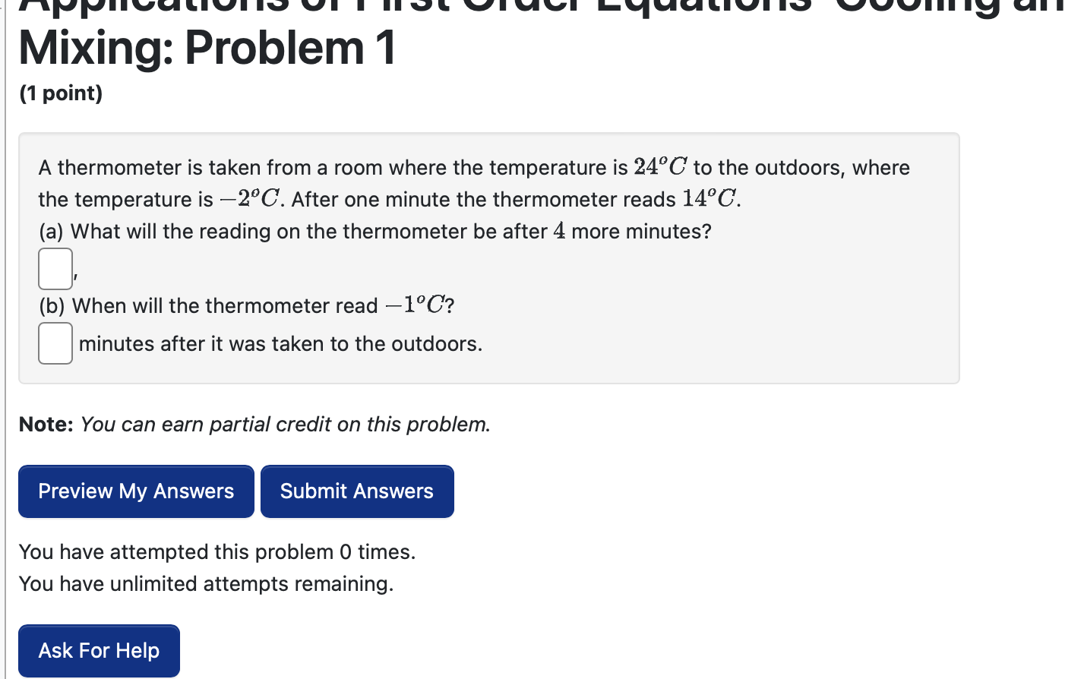Screen dimensions: 1065x679
Task: Click the answer field for part (b) minutes
Action: pyautogui.click(x=55, y=343)
